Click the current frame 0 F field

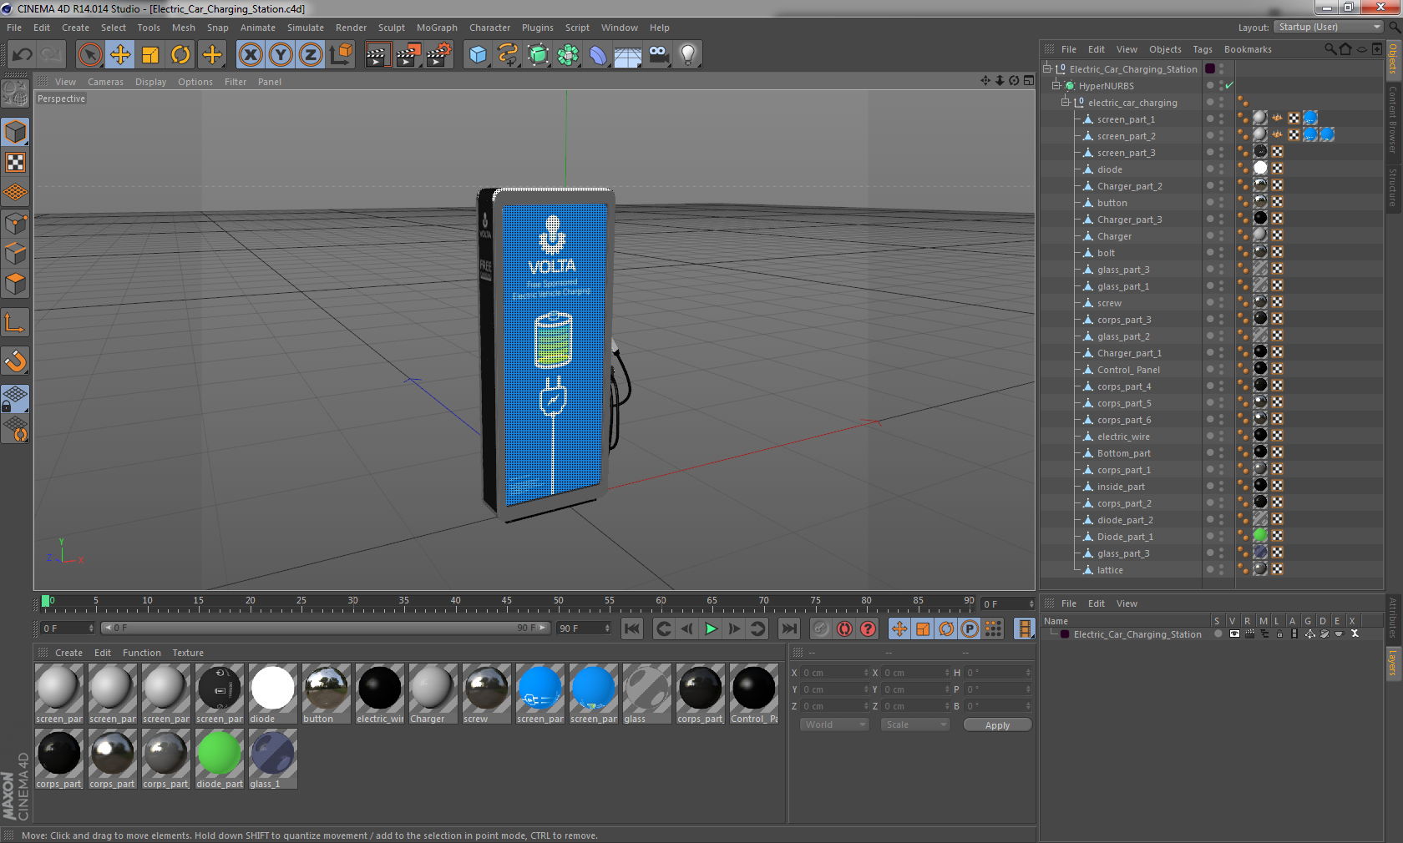(68, 628)
